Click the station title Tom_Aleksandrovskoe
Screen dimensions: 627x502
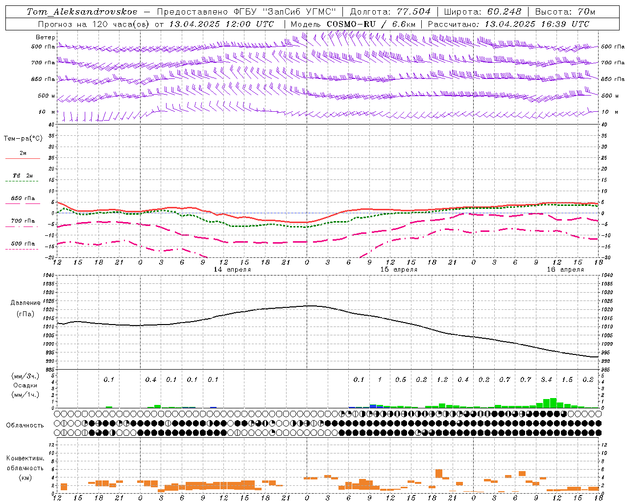point(82,12)
